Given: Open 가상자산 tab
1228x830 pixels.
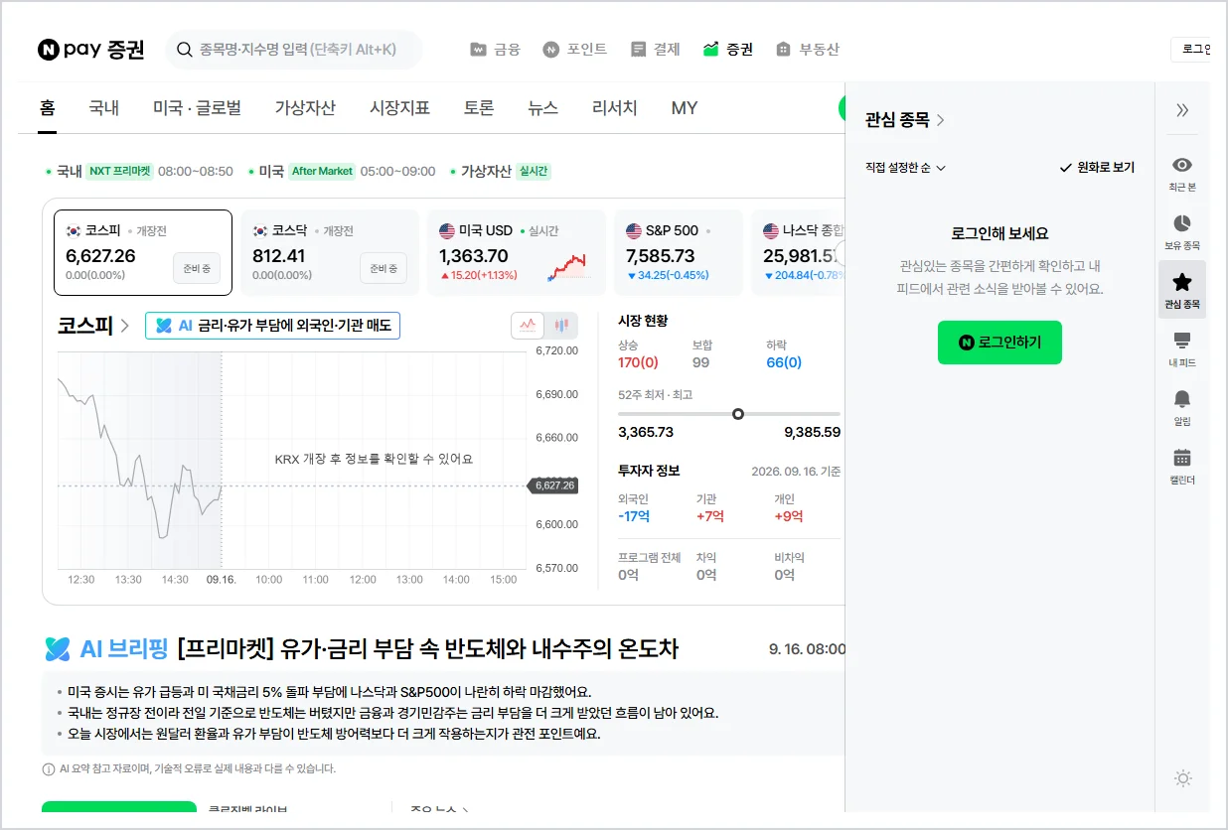Looking at the screenshot, I should tap(305, 108).
